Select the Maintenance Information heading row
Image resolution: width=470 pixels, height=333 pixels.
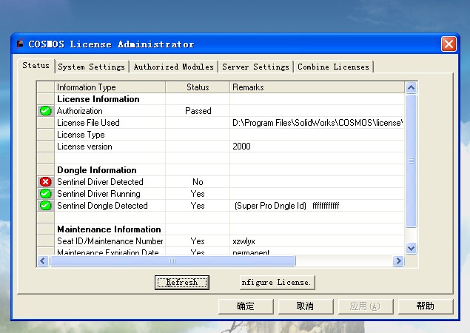(109, 229)
